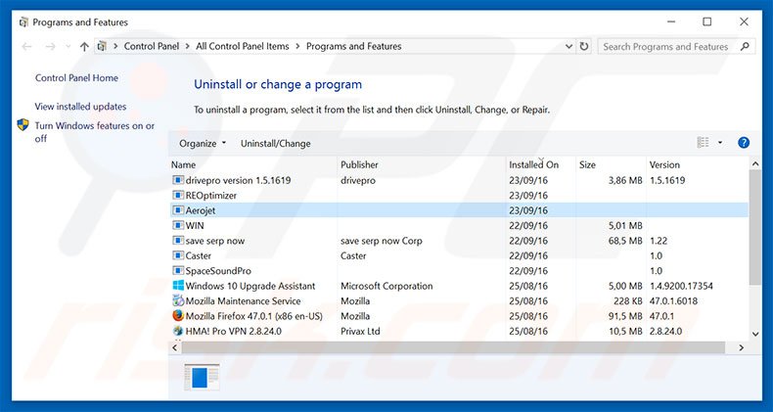This screenshot has width=773, height=412.
Task: Go to Control Panel breadcrumb
Action: click(x=152, y=46)
